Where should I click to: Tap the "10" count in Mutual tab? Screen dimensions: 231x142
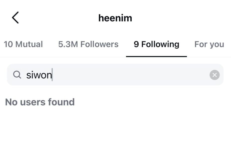[x=8, y=44]
